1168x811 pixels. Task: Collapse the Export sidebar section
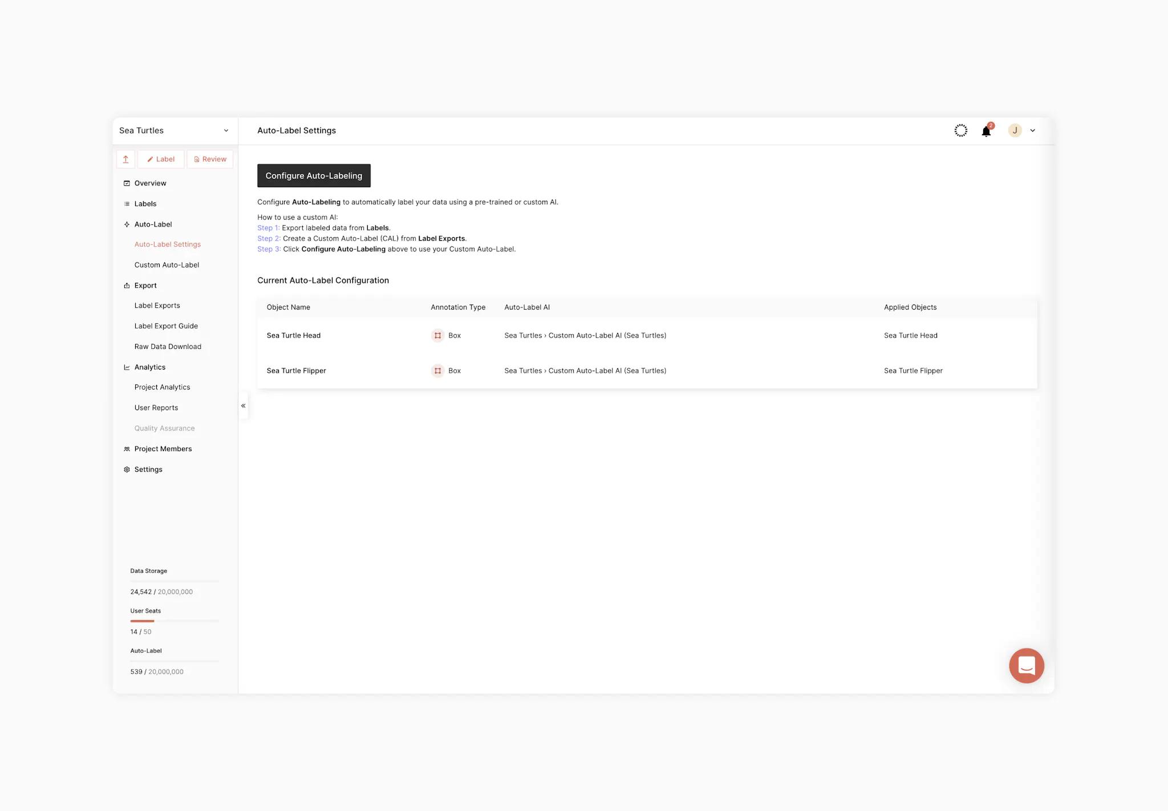click(x=145, y=285)
